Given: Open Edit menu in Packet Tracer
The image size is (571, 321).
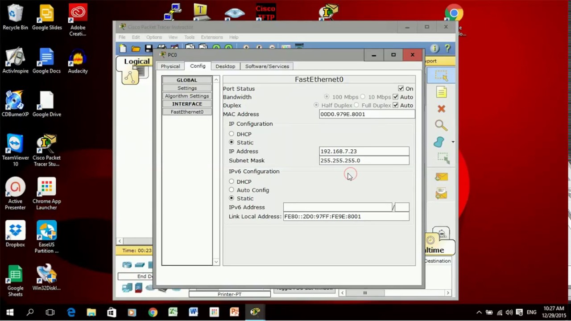Looking at the screenshot, I should coord(136,37).
